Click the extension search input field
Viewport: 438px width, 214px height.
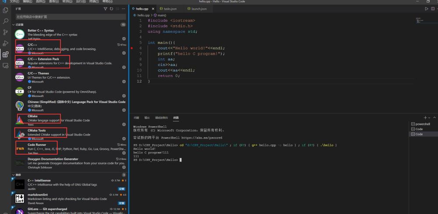coord(71,17)
